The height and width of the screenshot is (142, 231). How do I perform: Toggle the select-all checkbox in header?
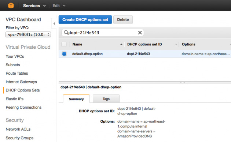64,44
